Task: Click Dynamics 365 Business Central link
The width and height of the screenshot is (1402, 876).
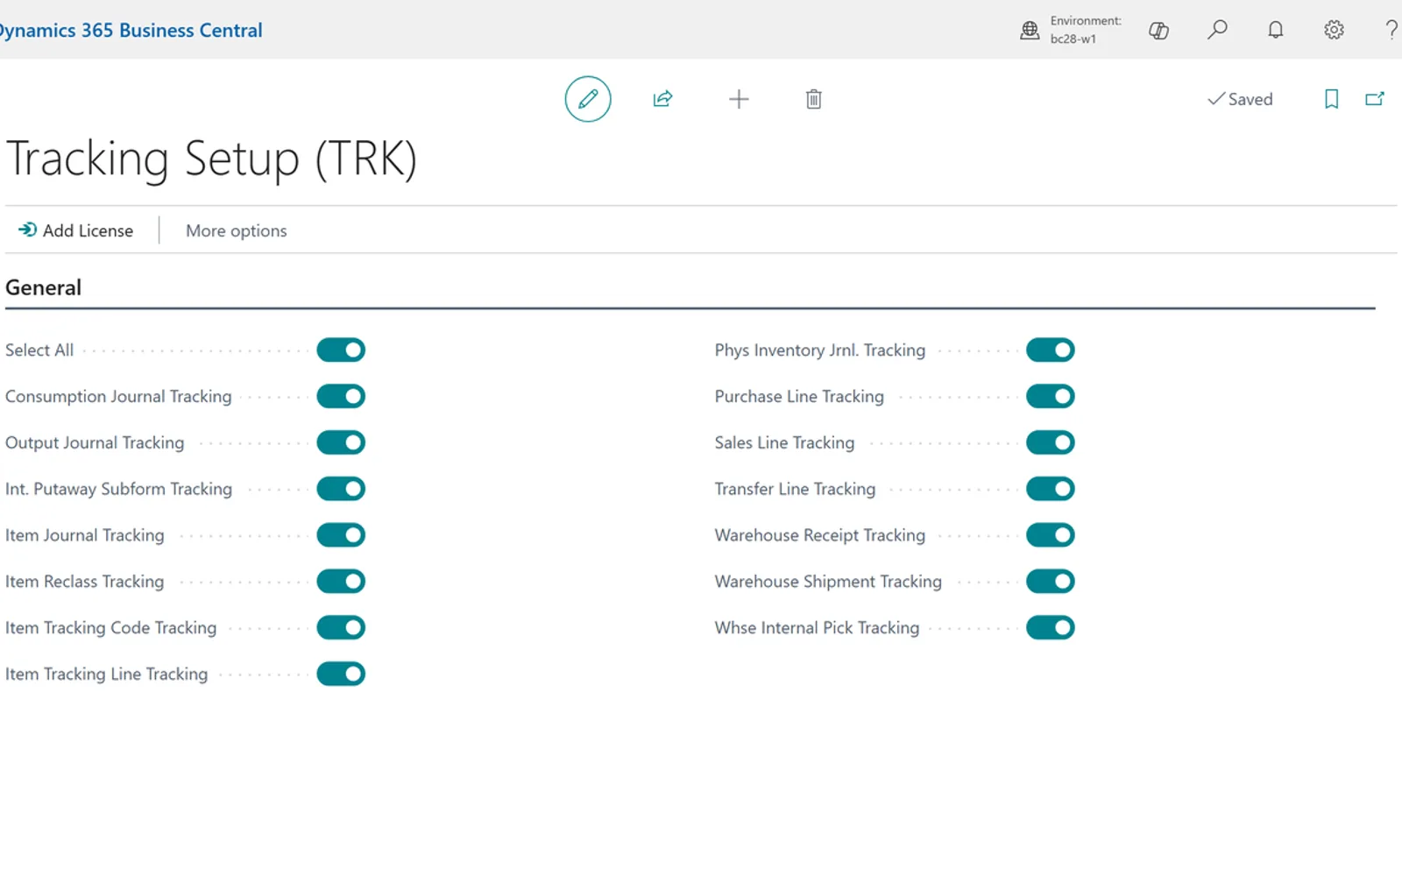Action: pyautogui.click(x=130, y=30)
